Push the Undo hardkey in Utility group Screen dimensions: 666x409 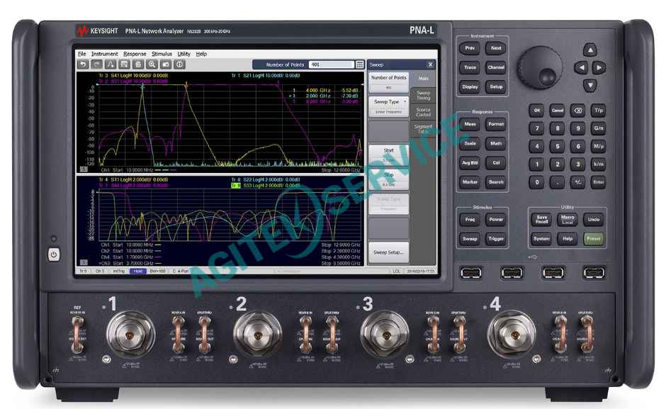pos(593,219)
